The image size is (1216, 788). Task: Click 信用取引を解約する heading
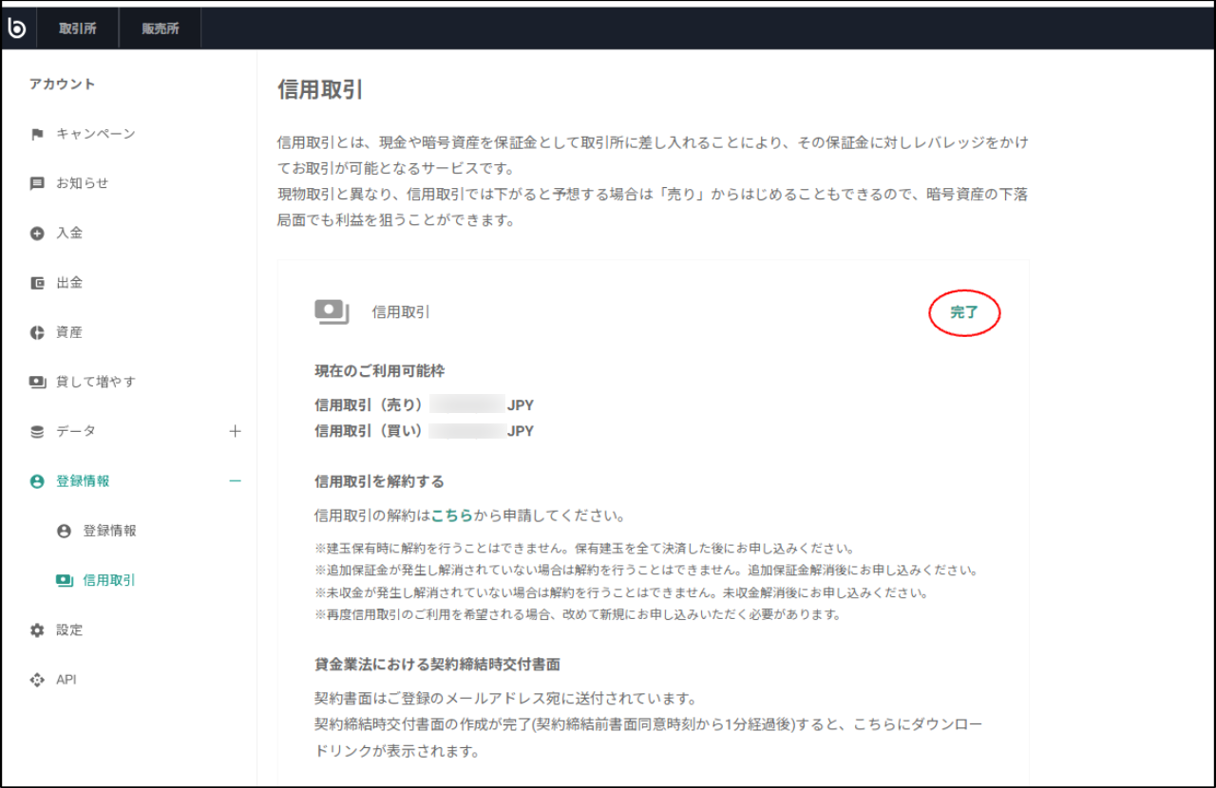pyautogui.click(x=379, y=481)
